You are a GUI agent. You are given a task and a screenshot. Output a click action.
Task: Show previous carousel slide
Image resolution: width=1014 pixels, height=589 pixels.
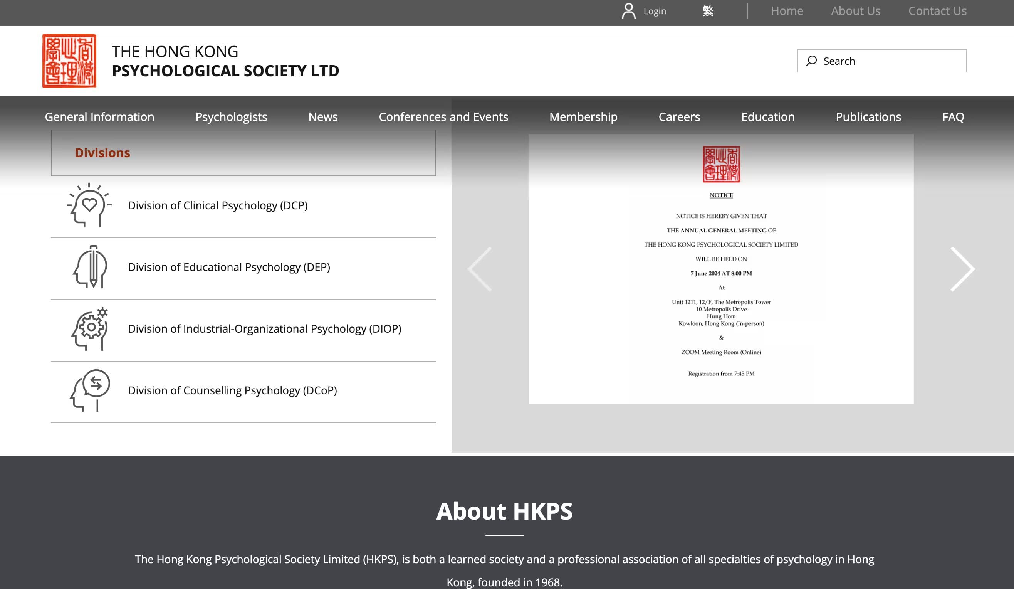[480, 269]
